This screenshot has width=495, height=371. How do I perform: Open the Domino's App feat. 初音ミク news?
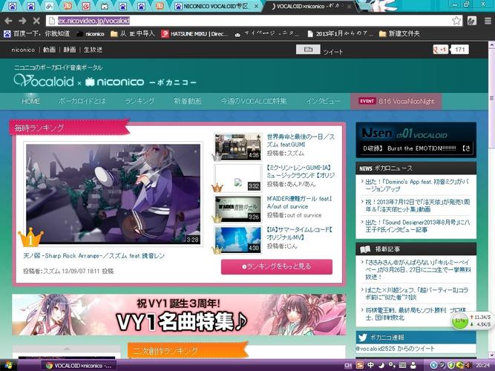(417, 185)
